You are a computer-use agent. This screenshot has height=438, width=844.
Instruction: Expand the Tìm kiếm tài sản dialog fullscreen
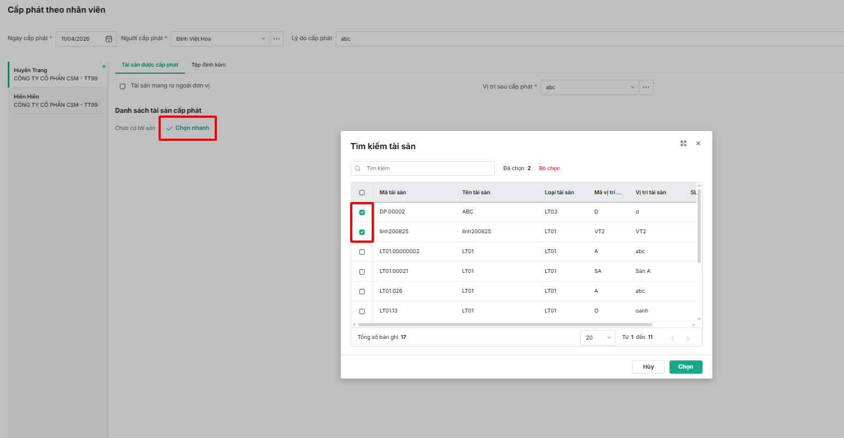click(683, 144)
